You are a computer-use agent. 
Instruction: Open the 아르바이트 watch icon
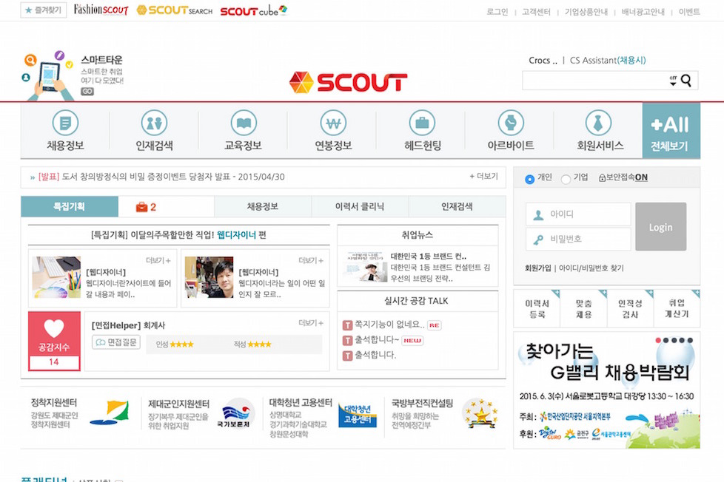(511, 123)
